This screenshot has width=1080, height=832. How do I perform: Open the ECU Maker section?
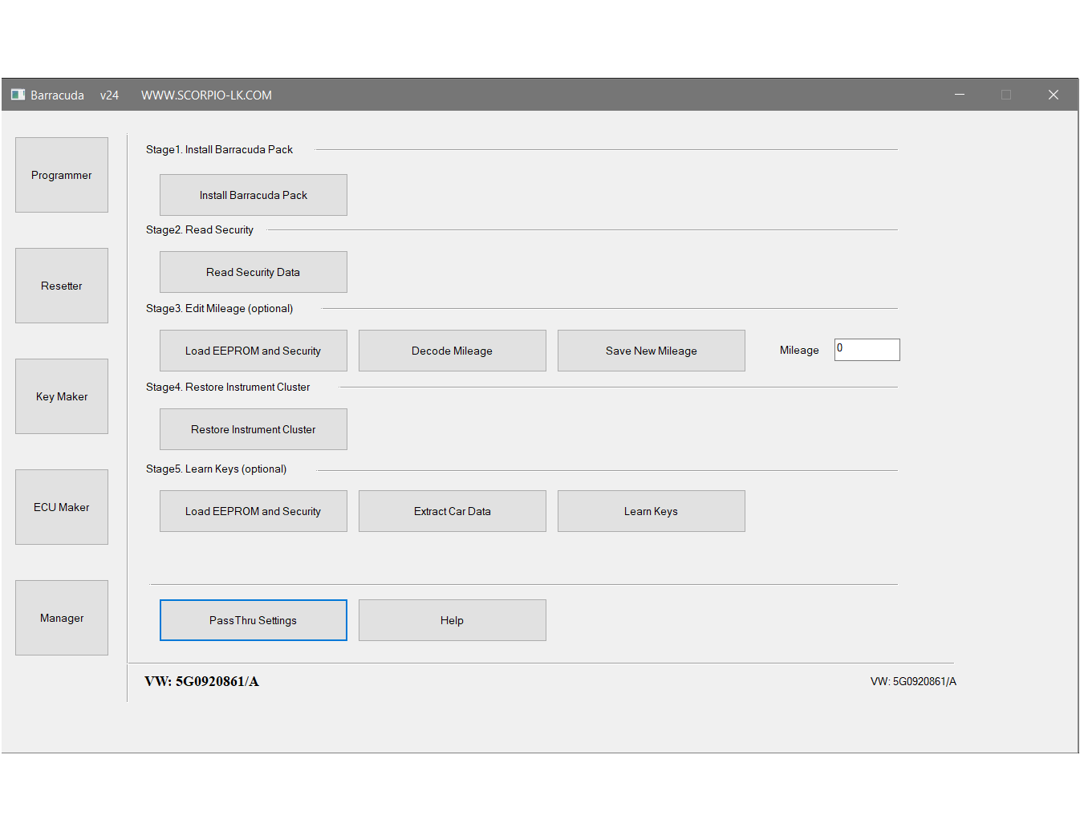tap(62, 507)
